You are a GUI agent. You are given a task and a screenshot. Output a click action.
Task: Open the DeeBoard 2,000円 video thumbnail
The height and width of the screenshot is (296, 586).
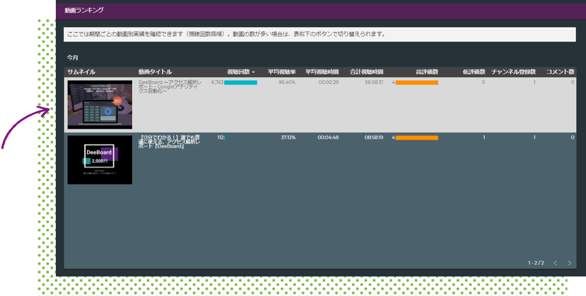tap(100, 160)
